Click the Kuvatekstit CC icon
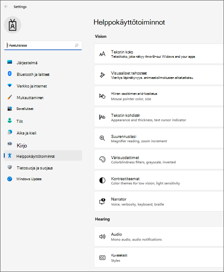The image size is (224, 272). point(102,258)
